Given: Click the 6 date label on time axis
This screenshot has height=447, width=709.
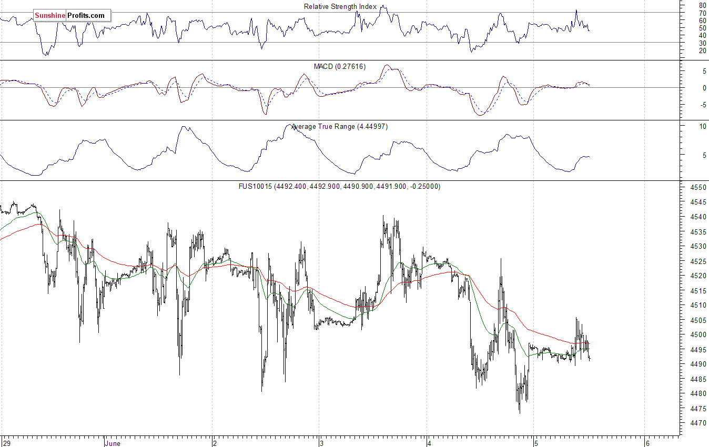Looking at the screenshot, I should click(647, 443).
